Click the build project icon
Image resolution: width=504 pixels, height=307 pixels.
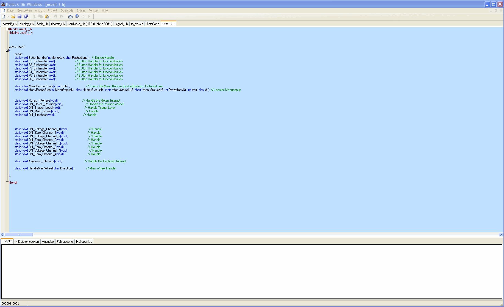coord(77,16)
